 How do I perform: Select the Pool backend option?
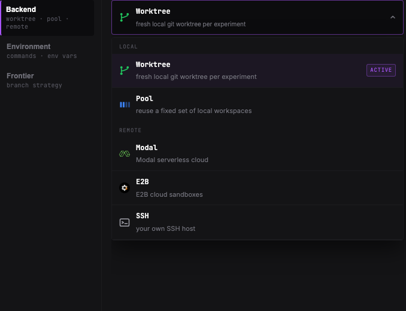point(257,105)
